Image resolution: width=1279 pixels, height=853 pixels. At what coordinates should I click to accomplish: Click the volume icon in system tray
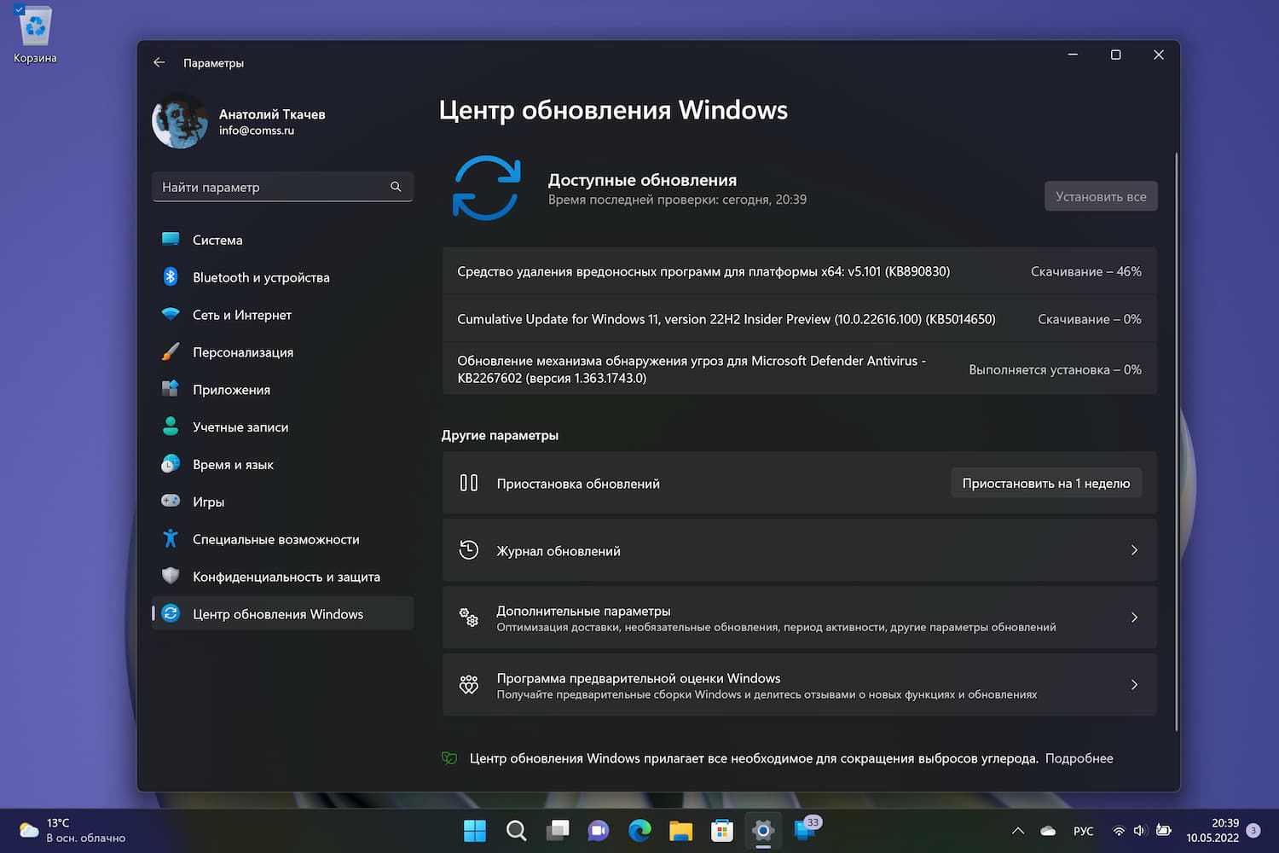(x=1139, y=830)
